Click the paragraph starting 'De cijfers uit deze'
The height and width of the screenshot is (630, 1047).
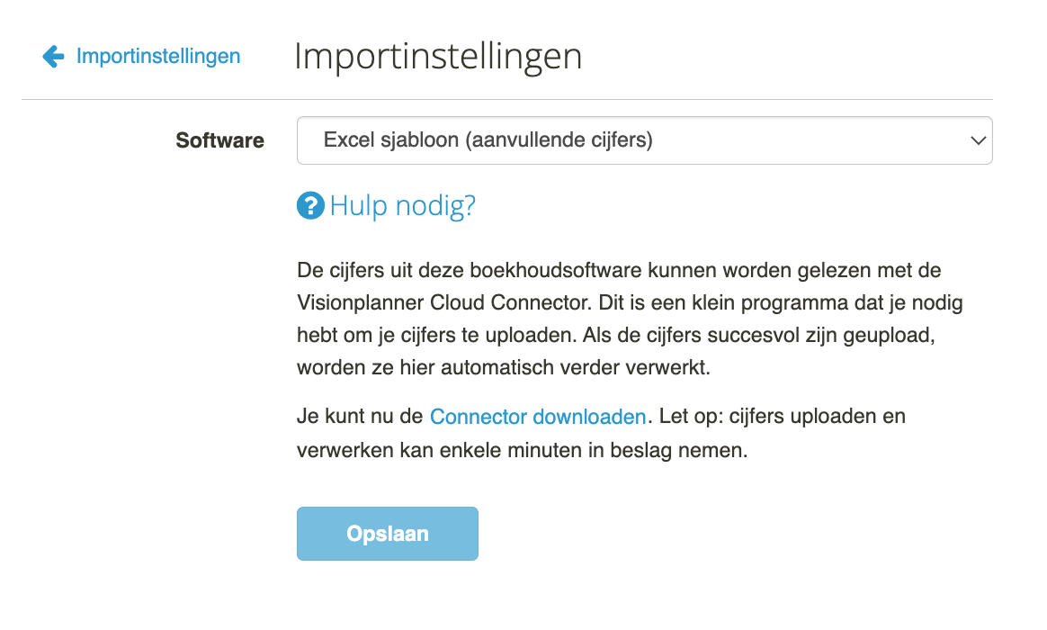tap(630, 319)
